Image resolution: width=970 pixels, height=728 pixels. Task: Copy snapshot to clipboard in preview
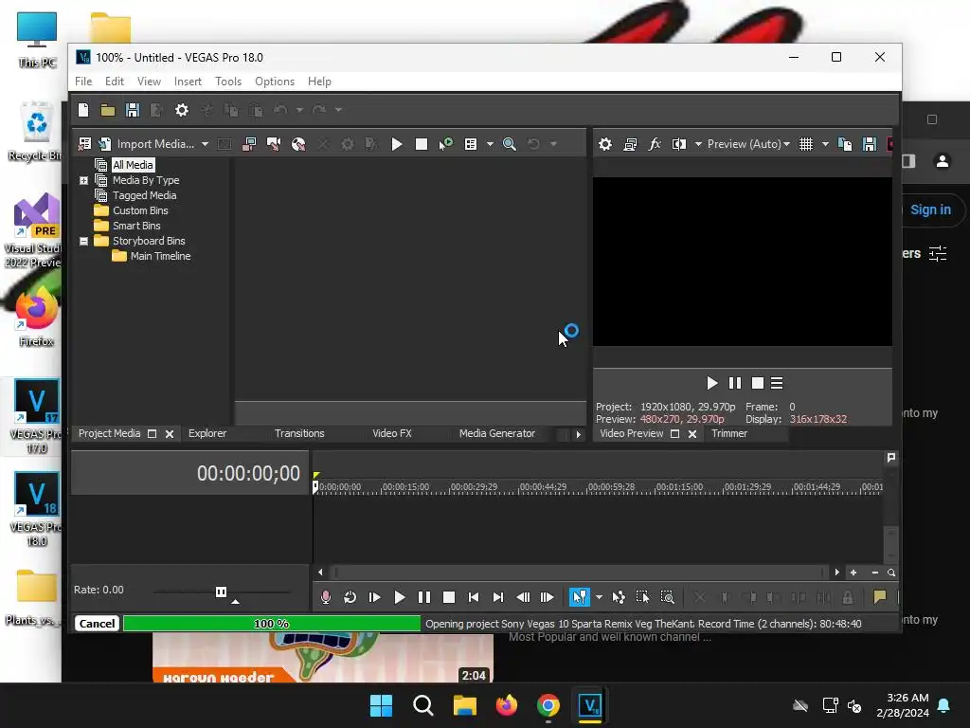tap(844, 144)
